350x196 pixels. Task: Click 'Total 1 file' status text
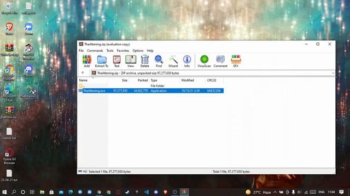tap(231, 171)
